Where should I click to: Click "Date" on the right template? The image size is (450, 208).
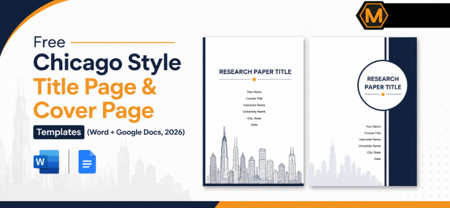tap(377, 159)
